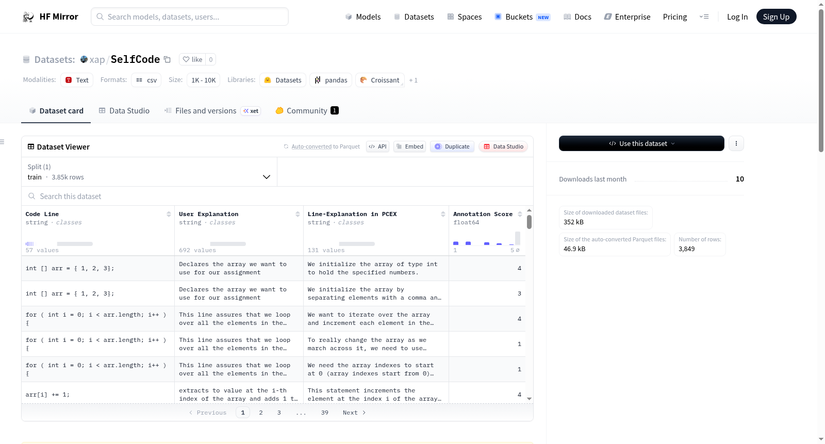Show the +1 more libraries
This screenshot has width=825, height=444.
(413, 80)
